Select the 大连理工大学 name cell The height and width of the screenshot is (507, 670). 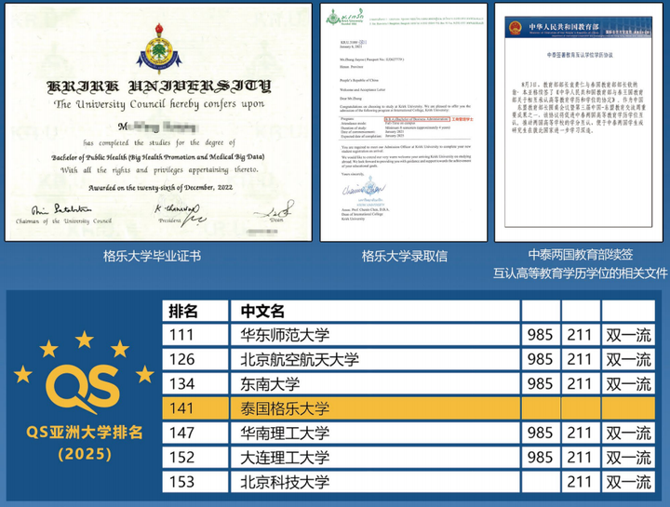coord(375,458)
